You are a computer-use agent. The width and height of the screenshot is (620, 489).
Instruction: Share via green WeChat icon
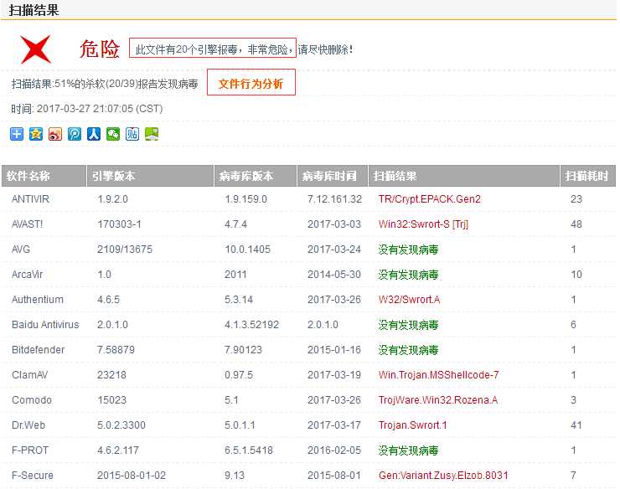(x=113, y=134)
